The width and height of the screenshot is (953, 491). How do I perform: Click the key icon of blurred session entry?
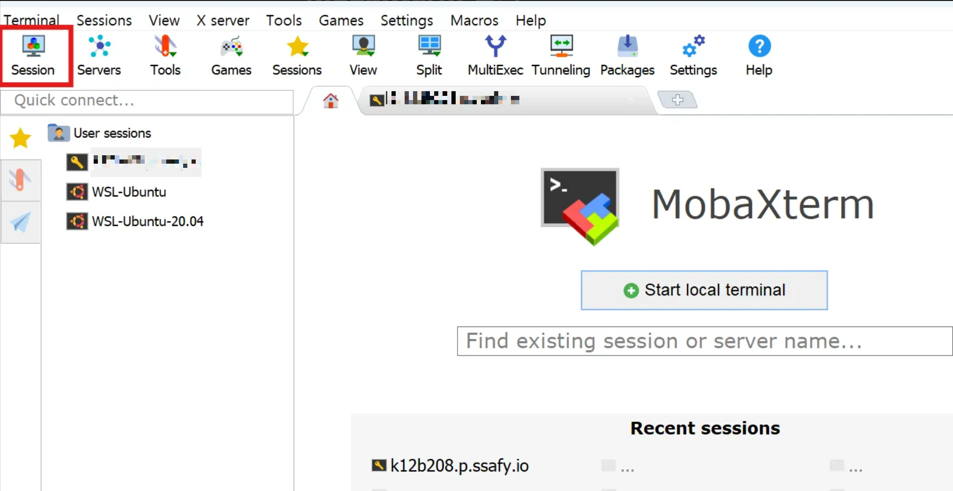coord(77,162)
